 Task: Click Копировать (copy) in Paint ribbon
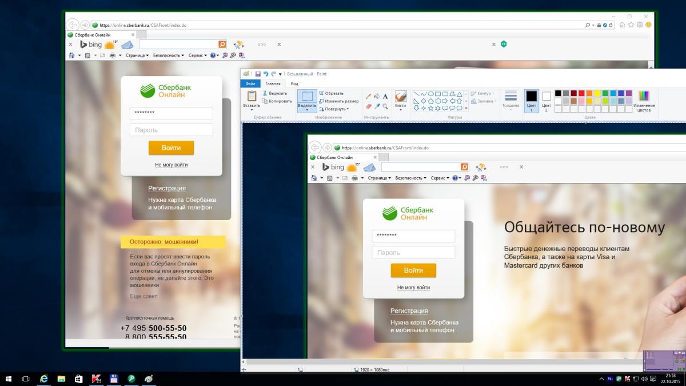[x=277, y=101]
